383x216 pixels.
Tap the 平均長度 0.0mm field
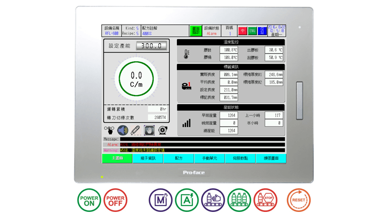click(229, 82)
